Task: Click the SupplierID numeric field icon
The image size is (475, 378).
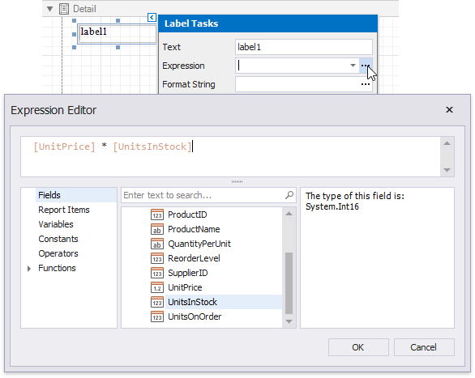Action: point(157,273)
